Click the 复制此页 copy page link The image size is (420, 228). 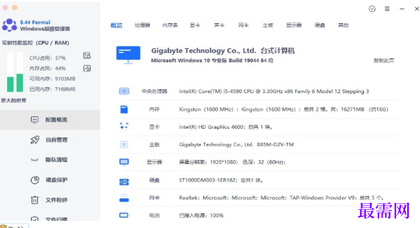click(x=384, y=60)
